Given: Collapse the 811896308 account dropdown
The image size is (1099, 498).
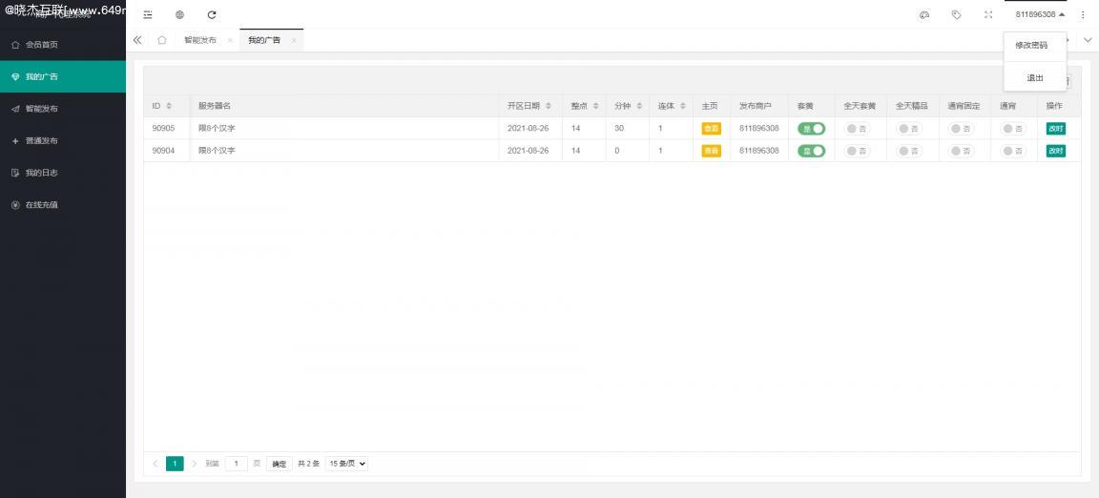Looking at the screenshot, I should (x=1040, y=14).
